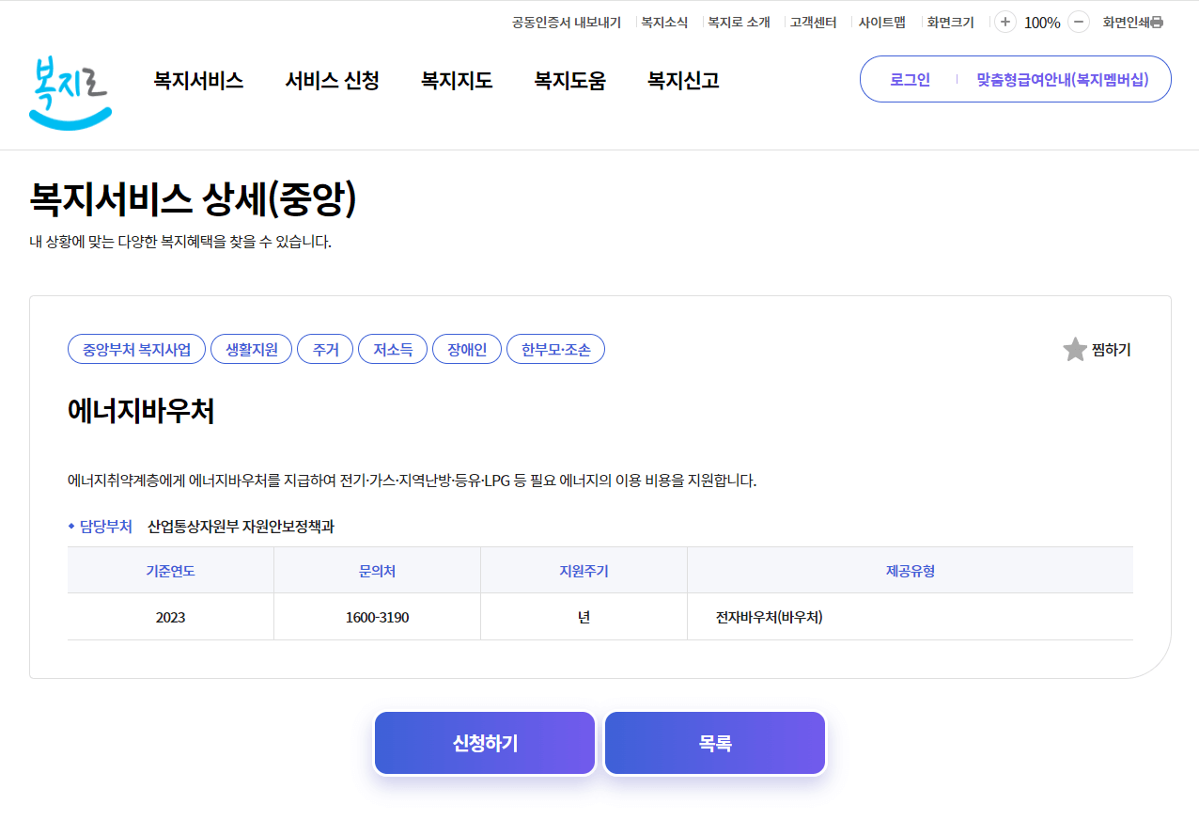This screenshot has height=820, width=1199.
Task: Open the 사이트맵 page
Action: tap(882, 22)
